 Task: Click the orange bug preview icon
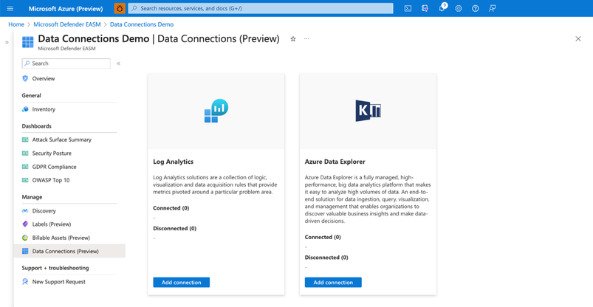[x=120, y=8]
